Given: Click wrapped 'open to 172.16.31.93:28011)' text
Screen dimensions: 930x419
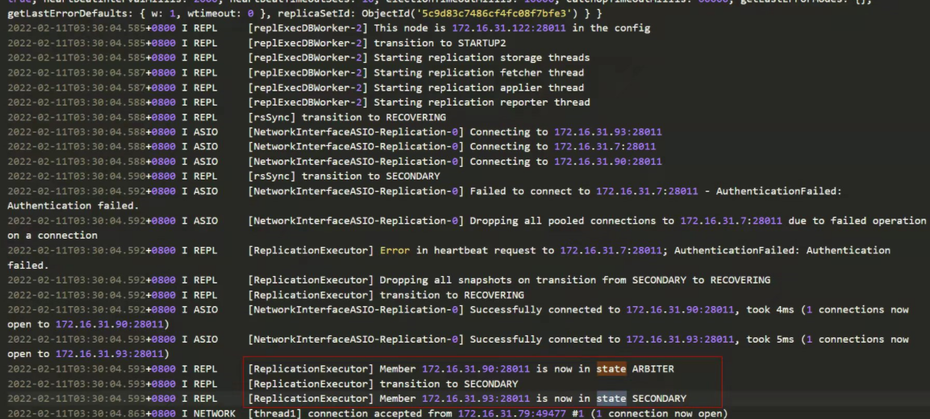Looking at the screenshot, I should 88,354.
